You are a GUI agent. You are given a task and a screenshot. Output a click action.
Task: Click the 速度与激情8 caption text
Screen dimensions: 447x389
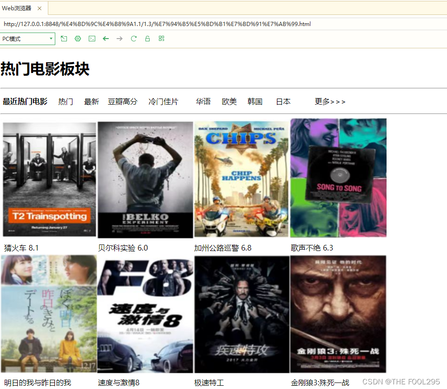click(118, 383)
